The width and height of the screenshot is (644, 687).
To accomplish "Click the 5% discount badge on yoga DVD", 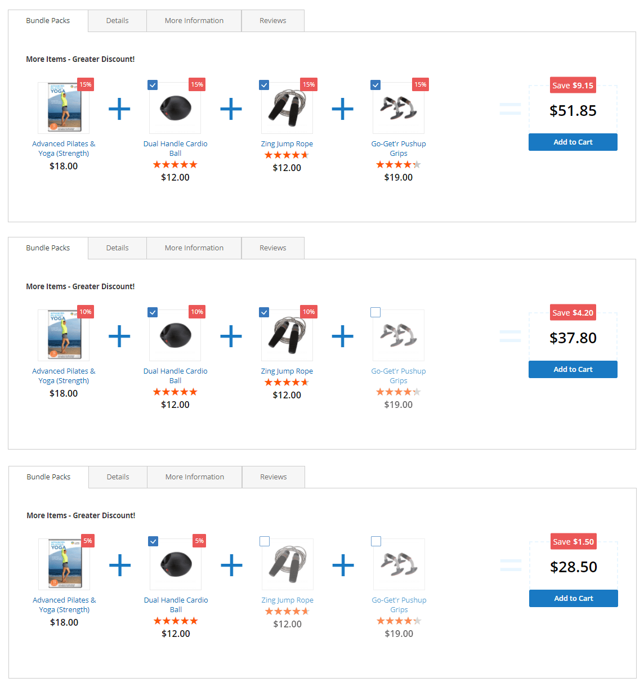I will [x=88, y=541].
